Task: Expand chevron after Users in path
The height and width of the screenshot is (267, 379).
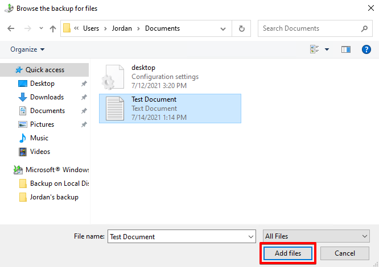Action: point(105,29)
